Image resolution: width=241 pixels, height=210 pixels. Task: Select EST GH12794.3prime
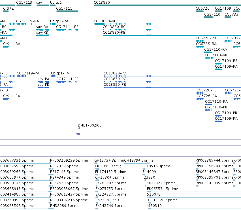point(109,160)
